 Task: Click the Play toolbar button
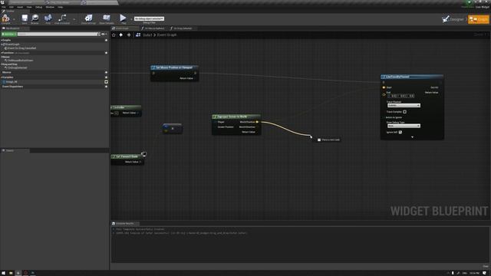pyautogui.click(x=123, y=18)
